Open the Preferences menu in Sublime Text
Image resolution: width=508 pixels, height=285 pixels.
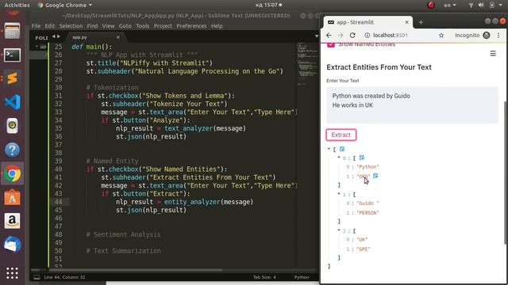[191, 26]
